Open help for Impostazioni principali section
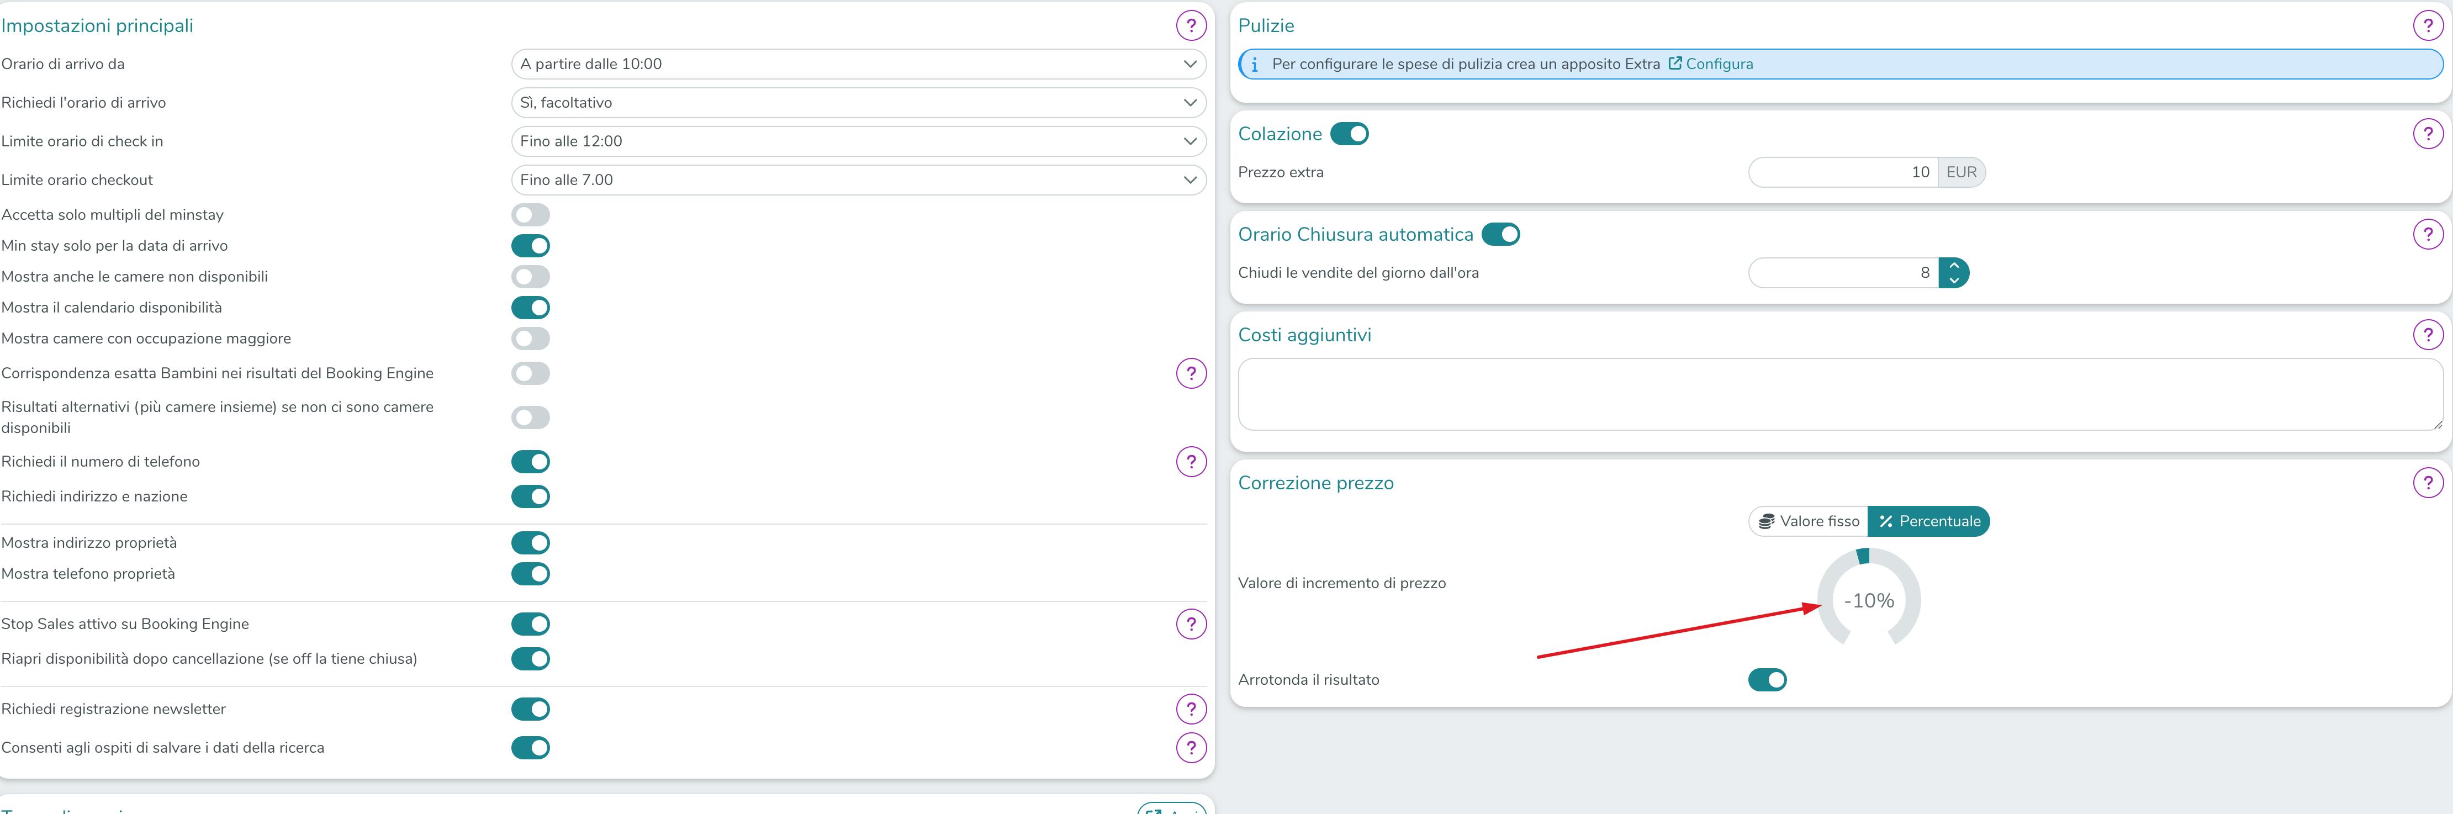The image size is (2453, 814). (1190, 26)
